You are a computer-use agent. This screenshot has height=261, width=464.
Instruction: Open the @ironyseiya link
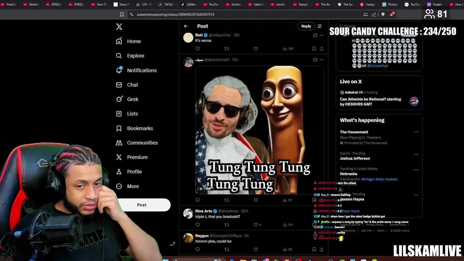(377, 66)
